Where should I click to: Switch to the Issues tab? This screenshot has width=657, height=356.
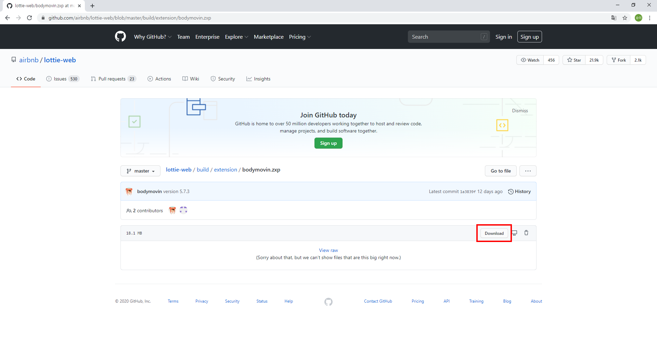click(63, 79)
